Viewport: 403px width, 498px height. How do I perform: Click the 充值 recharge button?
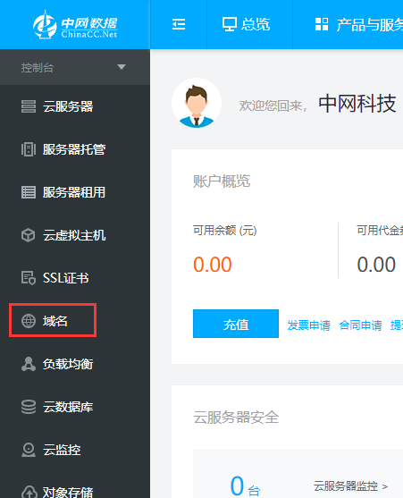click(236, 324)
